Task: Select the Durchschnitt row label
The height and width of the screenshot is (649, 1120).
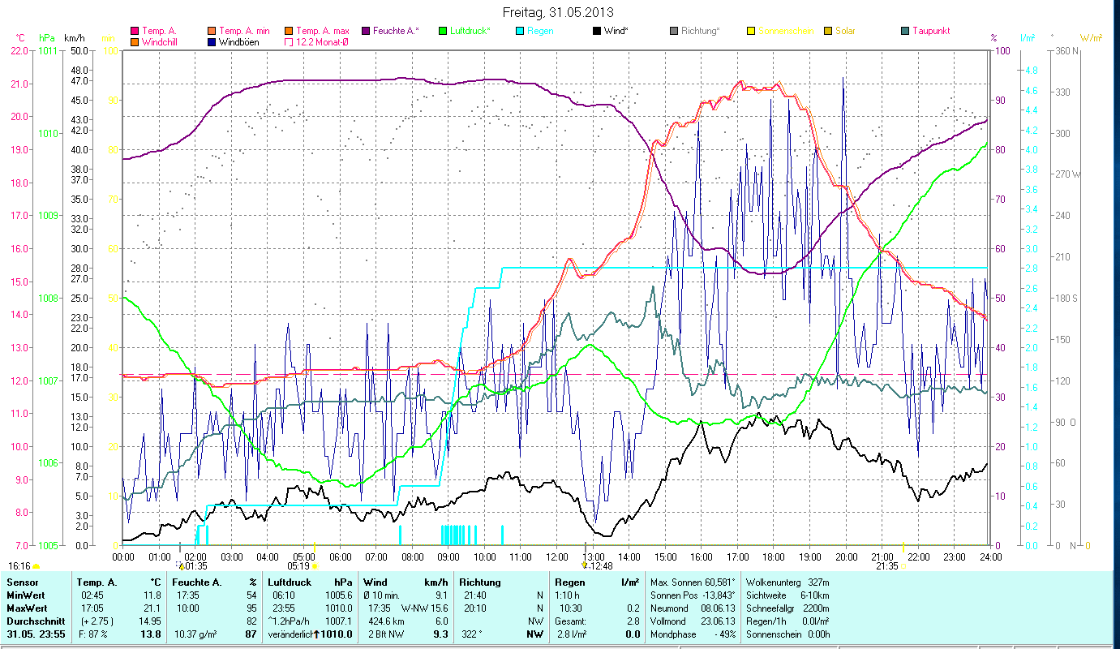Action: tap(34, 621)
